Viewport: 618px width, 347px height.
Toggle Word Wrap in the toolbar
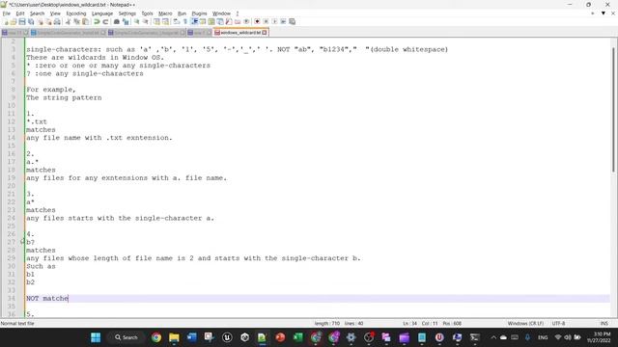[177, 21]
